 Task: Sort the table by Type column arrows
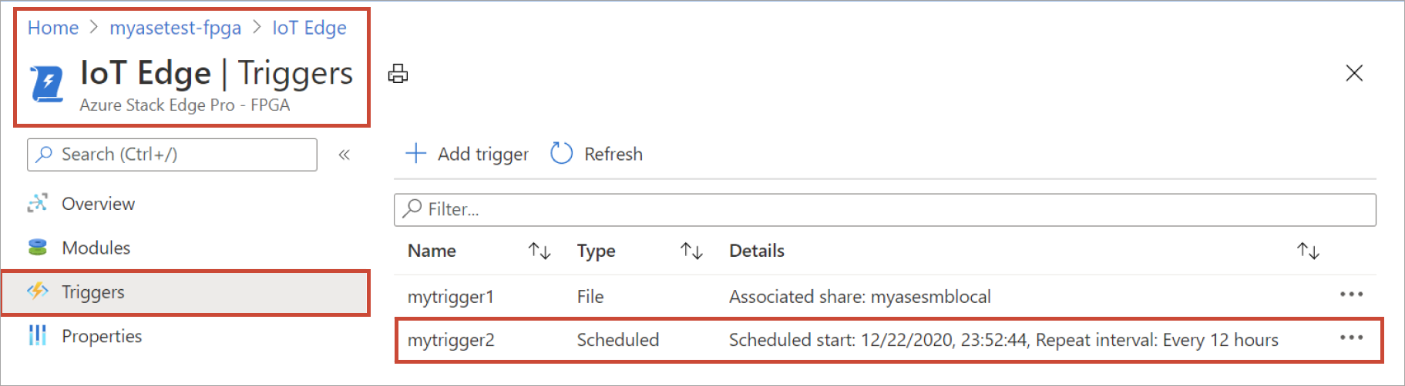(x=691, y=251)
